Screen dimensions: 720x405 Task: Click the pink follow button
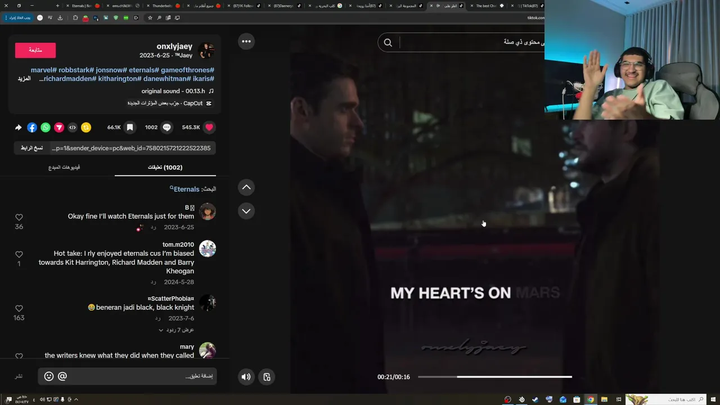pyautogui.click(x=35, y=50)
